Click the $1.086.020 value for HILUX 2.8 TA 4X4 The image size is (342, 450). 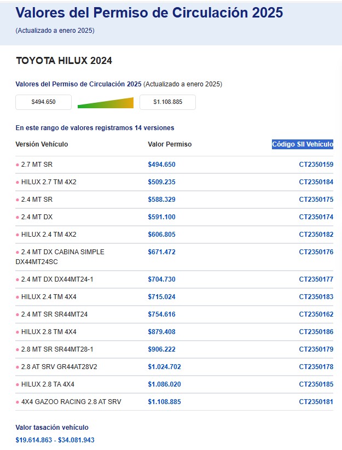point(165,384)
